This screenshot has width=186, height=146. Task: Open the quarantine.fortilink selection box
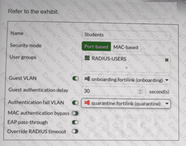126,104
